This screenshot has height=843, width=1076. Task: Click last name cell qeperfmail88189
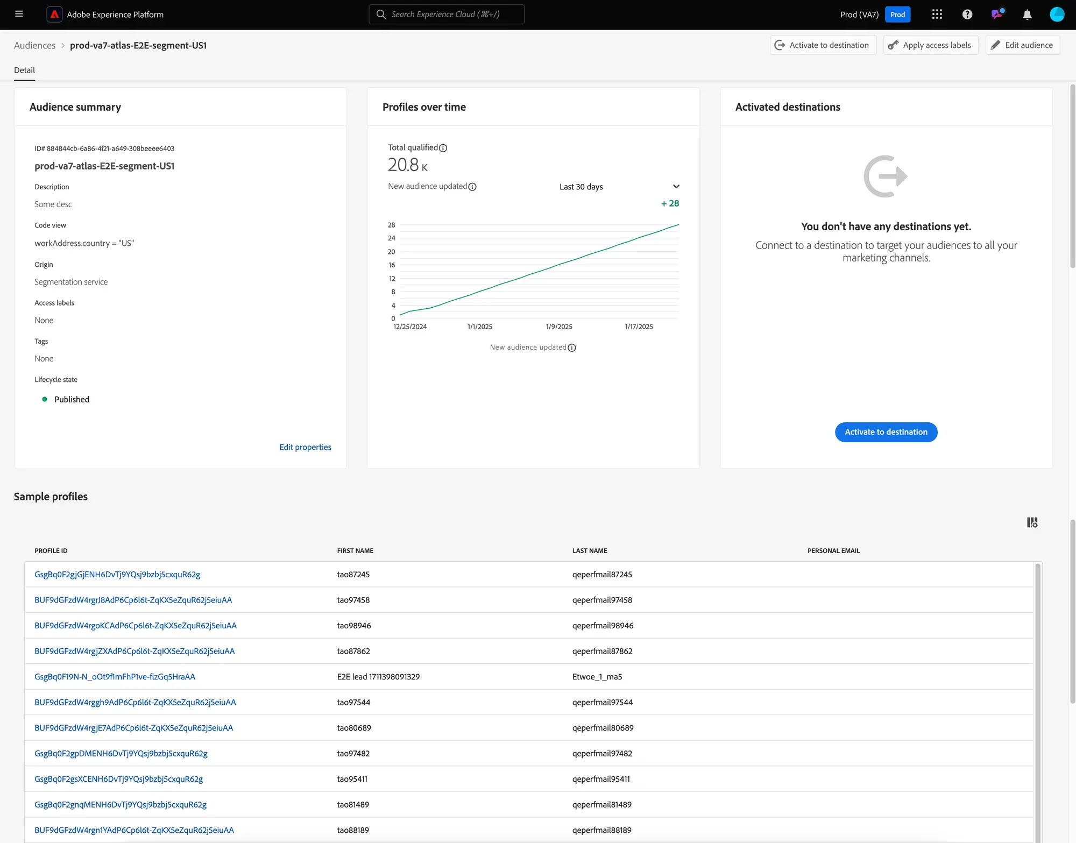601,830
